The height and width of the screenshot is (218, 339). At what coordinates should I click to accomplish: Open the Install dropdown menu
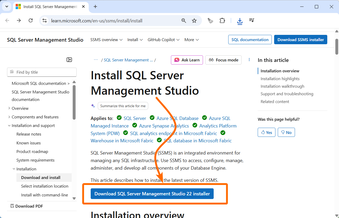[135, 40]
